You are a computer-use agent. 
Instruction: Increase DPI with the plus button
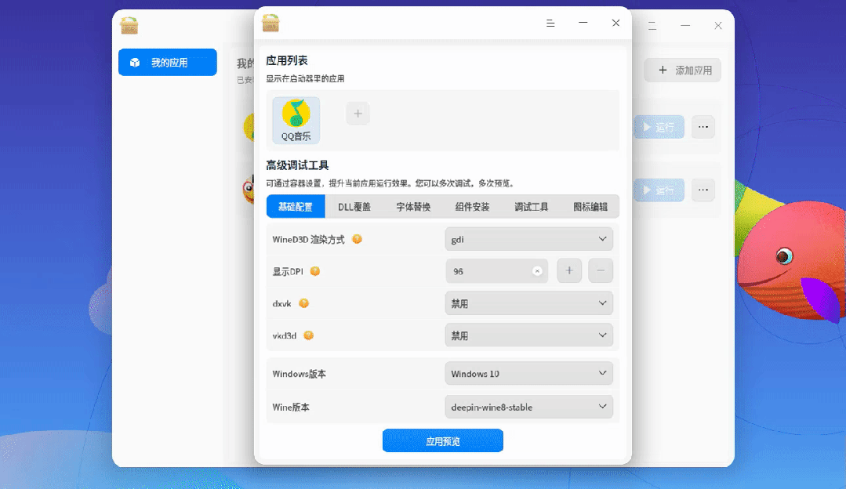tap(569, 270)
